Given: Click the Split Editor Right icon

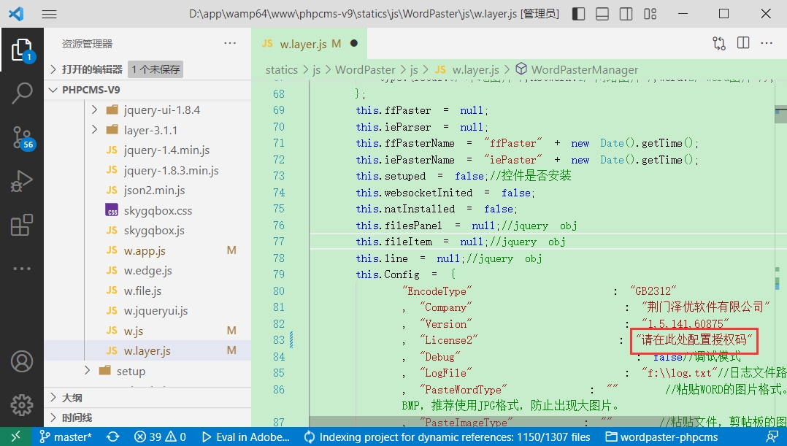Looking at the screenshot, I should click(x=743, y=43).
